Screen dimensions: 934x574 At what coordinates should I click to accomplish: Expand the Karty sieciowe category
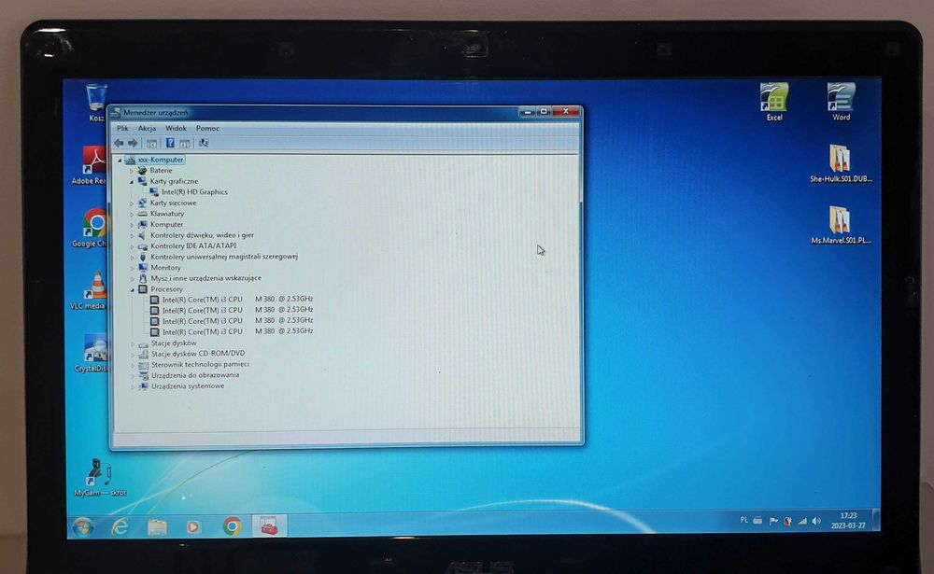click(x=132, y=203)
